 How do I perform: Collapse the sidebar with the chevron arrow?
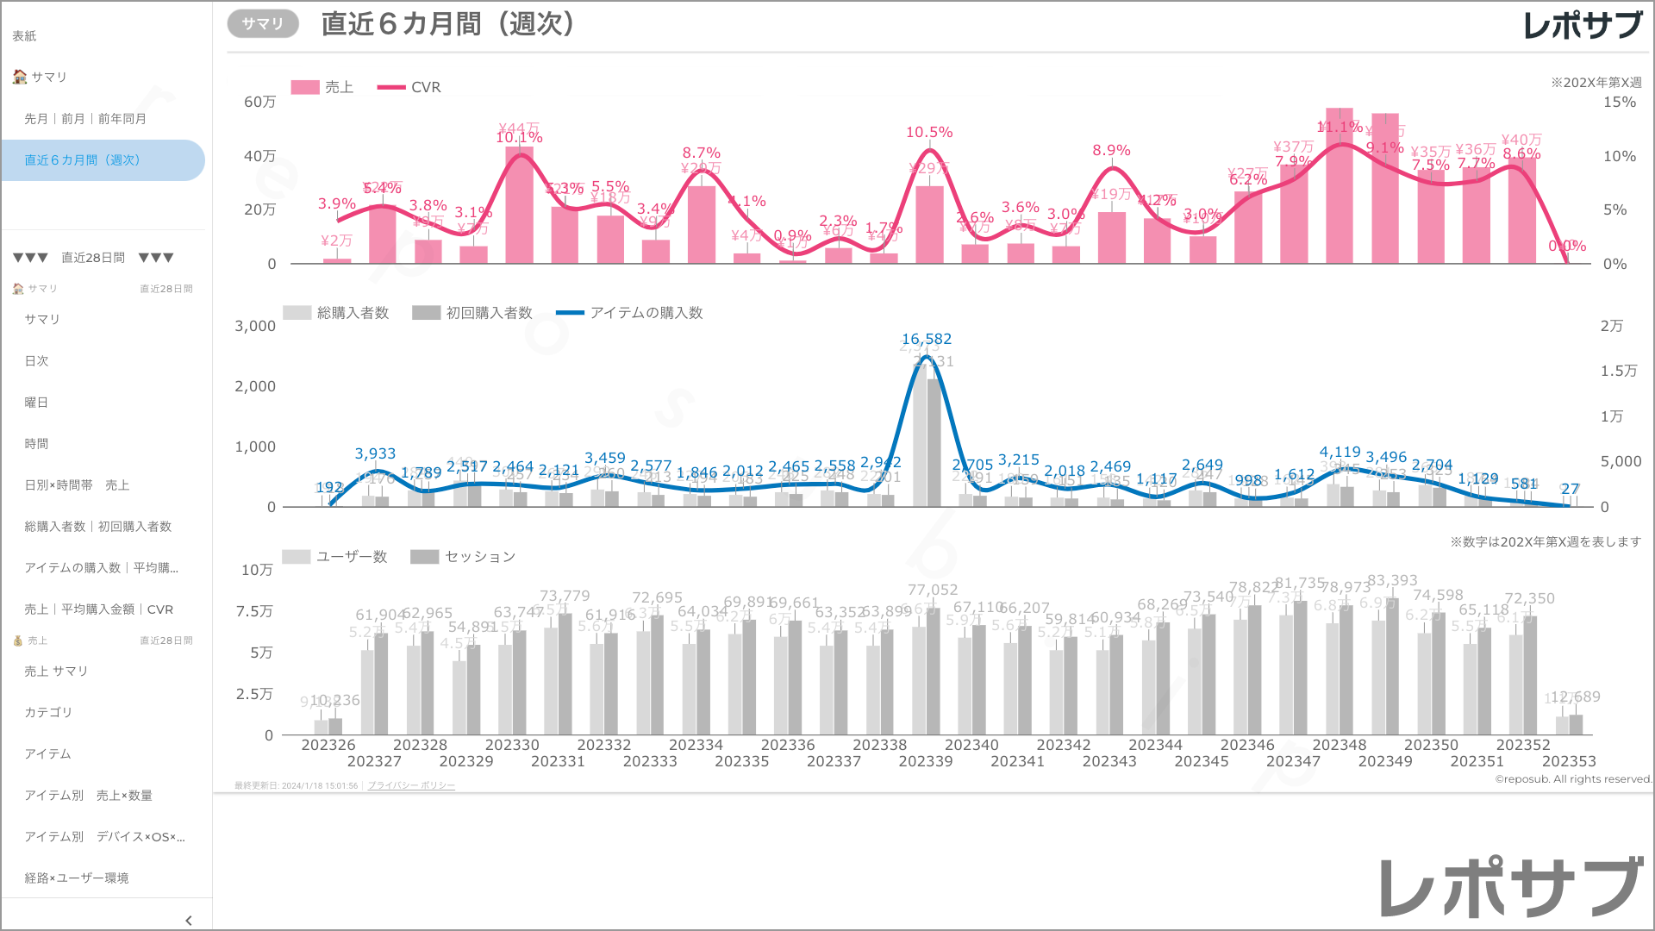pyautogui.click(x=189, y=920)
